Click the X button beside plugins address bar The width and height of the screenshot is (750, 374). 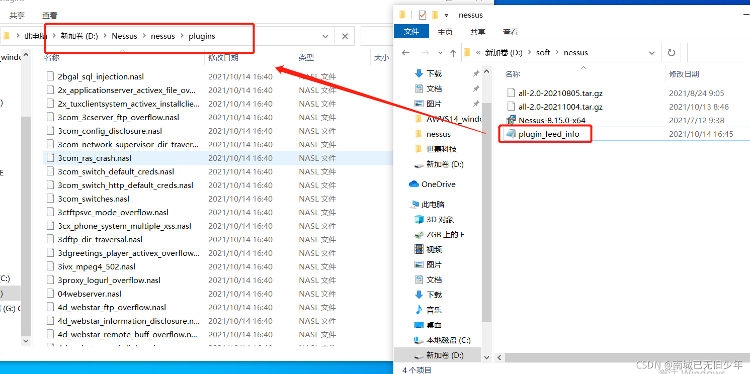tap(345, 36)
